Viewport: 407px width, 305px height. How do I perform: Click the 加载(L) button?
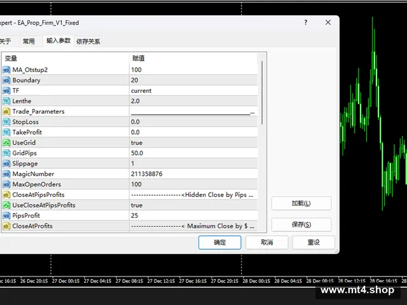[301, 203]
